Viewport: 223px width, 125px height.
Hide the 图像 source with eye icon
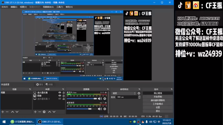click(60, 96)
